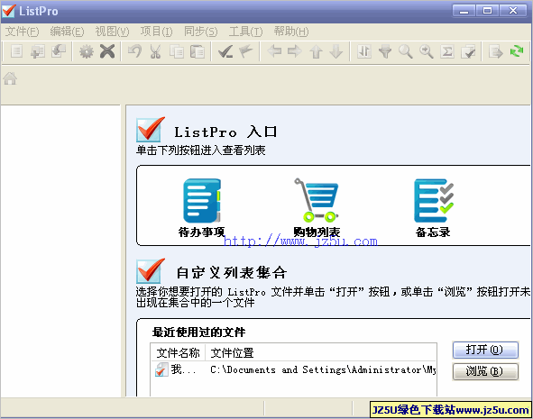Open properties with the gear icon
533x419 pixels.
point(87,51)
